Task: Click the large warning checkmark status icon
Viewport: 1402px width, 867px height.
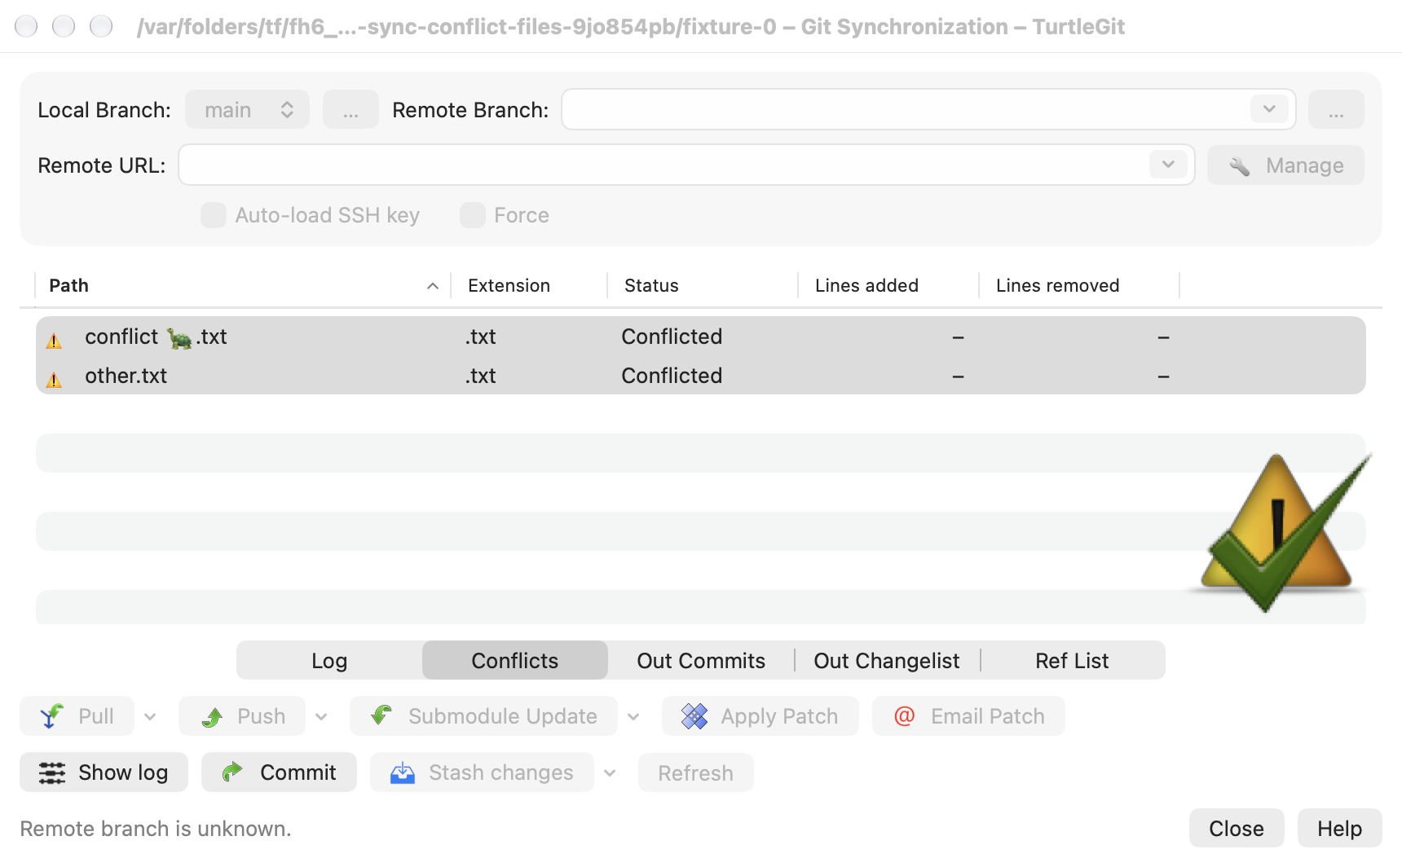Action: click(x=1280, y=533)
